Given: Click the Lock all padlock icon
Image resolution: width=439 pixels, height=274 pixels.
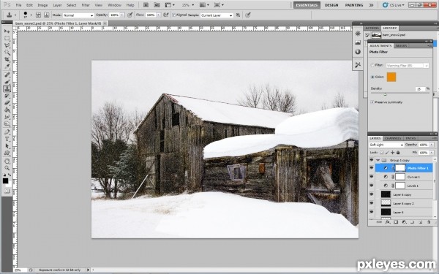Looking at the screenshot, I should 398,153.
